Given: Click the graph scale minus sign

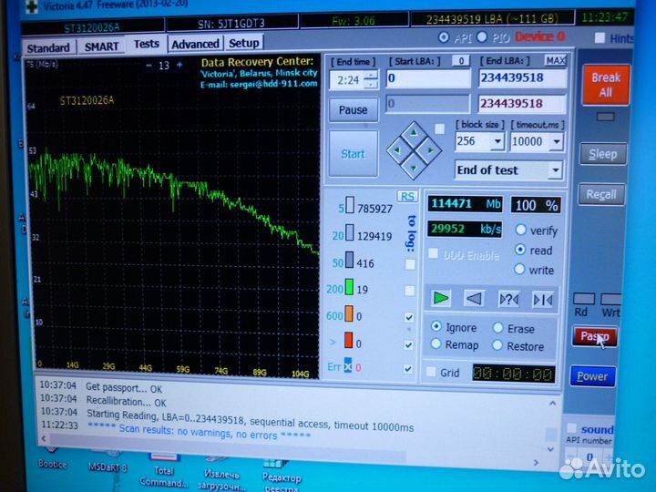Looking at the screenshot, I should click(x=149, y=66).
